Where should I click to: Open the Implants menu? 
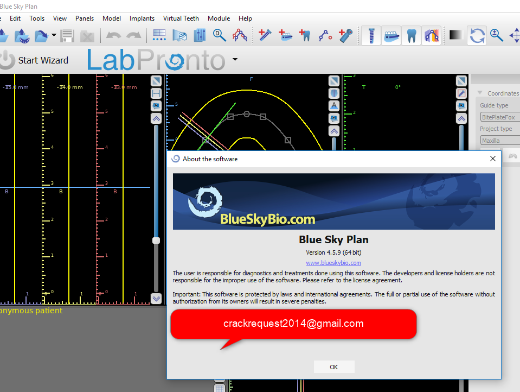click(x=142, y=18)
